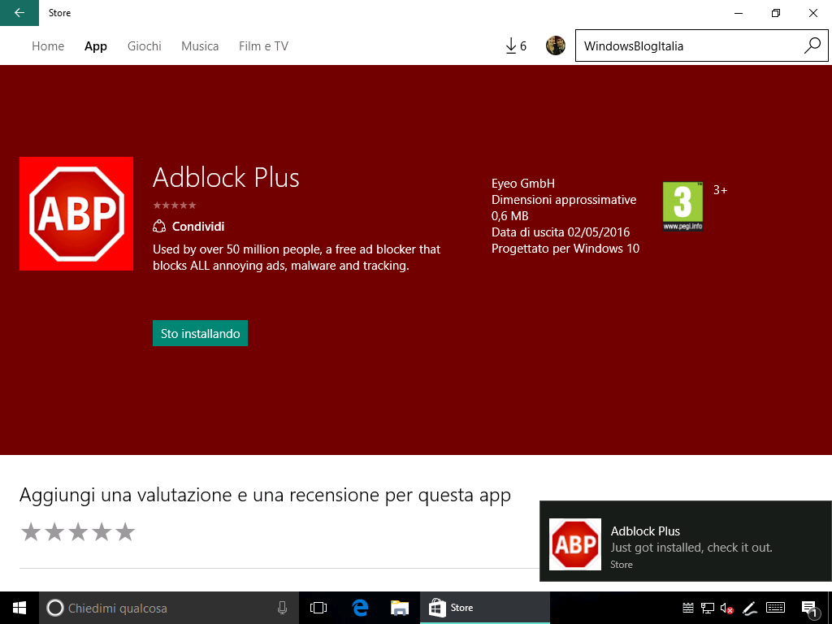Viewport: 832px width, 624px height.
Task: Click the ABP icon in the notification
Action: pyautogui.click(x=575, y=544)
